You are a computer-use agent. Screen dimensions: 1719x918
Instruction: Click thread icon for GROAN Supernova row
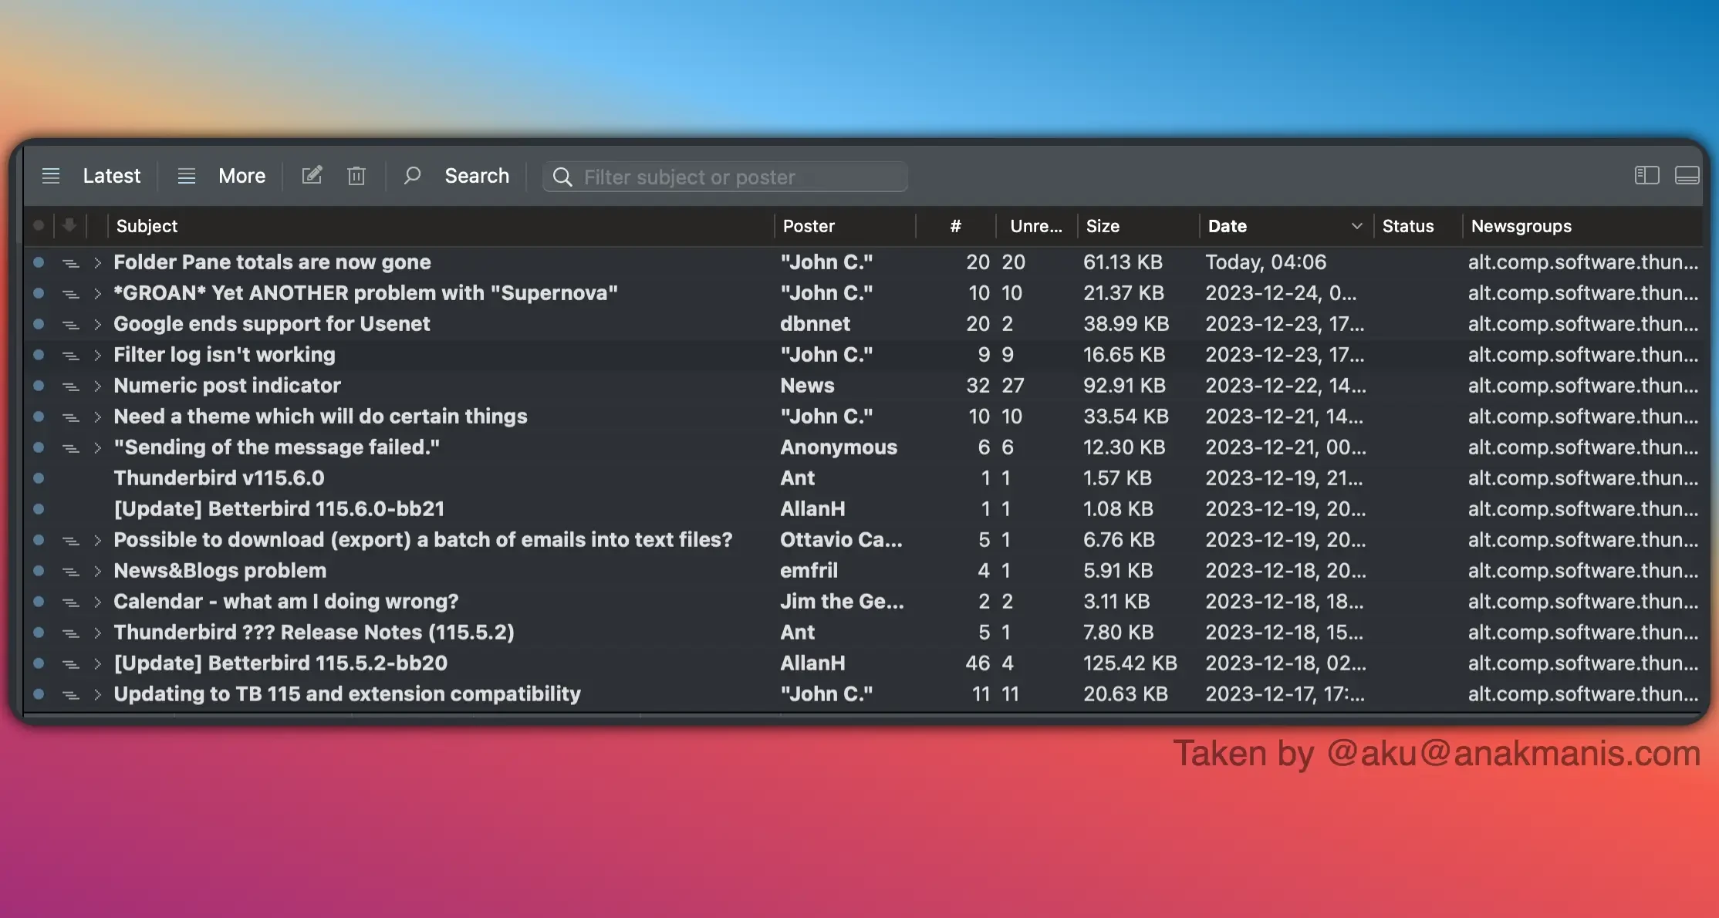pyautogui.click(x=70, y=294)
